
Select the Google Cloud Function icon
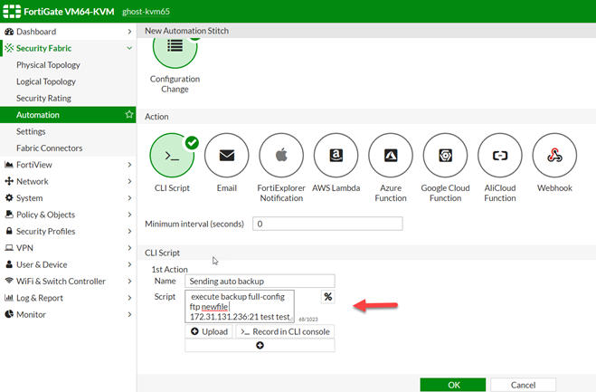click(446, 156)
